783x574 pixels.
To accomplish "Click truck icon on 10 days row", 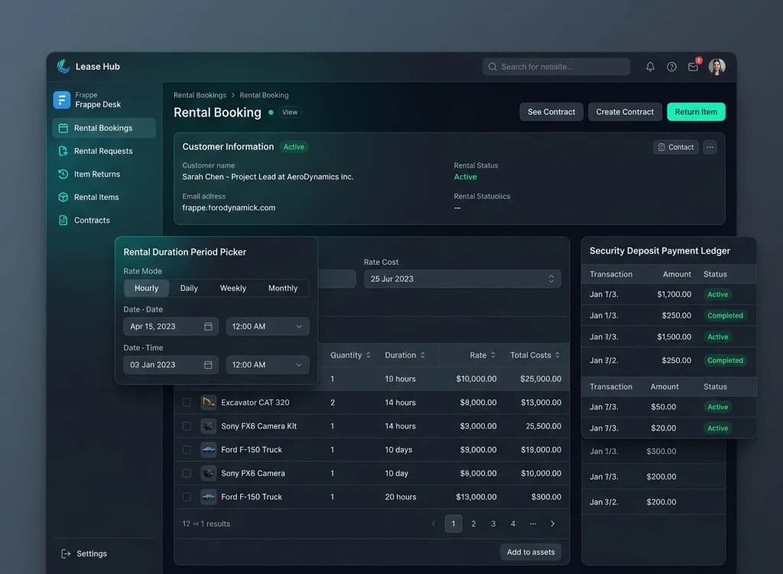I will click(x=208, y=449).
